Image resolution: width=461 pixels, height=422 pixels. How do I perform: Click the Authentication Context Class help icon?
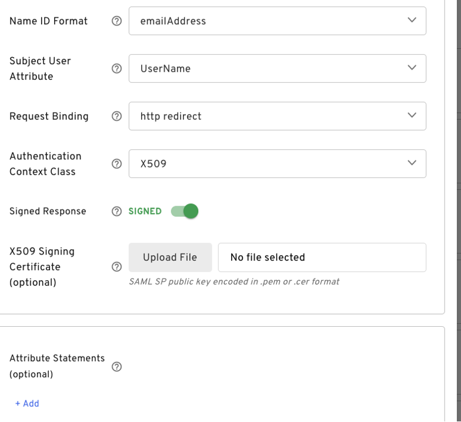[x=116, y=164]
